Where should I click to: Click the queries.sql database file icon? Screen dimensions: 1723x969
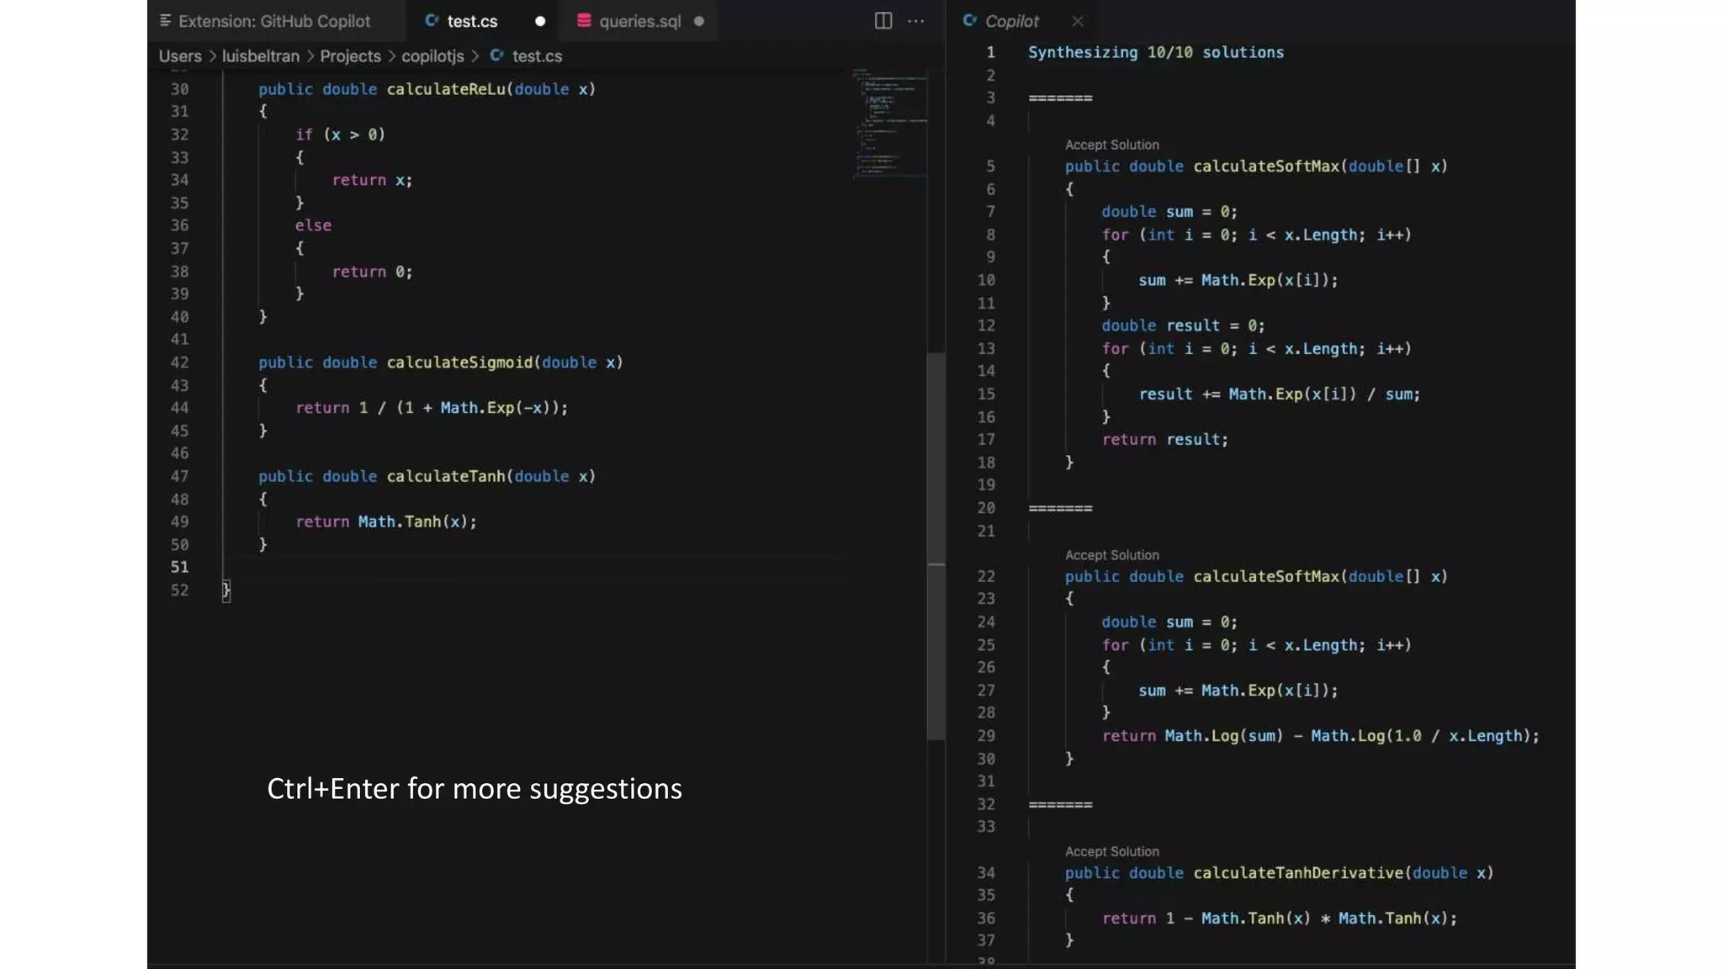(584, 21)
